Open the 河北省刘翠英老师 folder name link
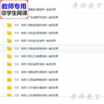The width and height of the screenshot is (104, 104). click(x=36, y=33)
